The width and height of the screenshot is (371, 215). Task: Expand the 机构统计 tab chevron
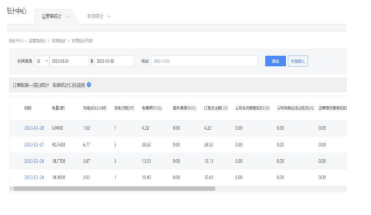coord(108,16)
